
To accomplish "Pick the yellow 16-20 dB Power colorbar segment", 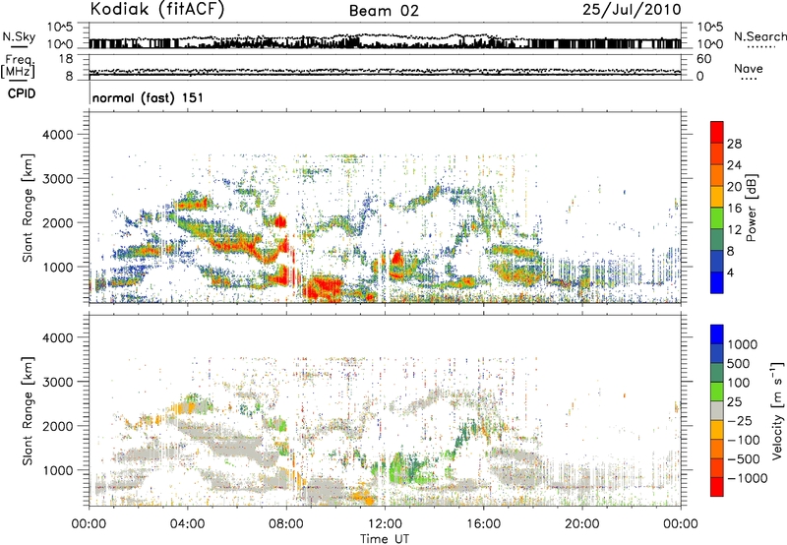I will (717, 197).
